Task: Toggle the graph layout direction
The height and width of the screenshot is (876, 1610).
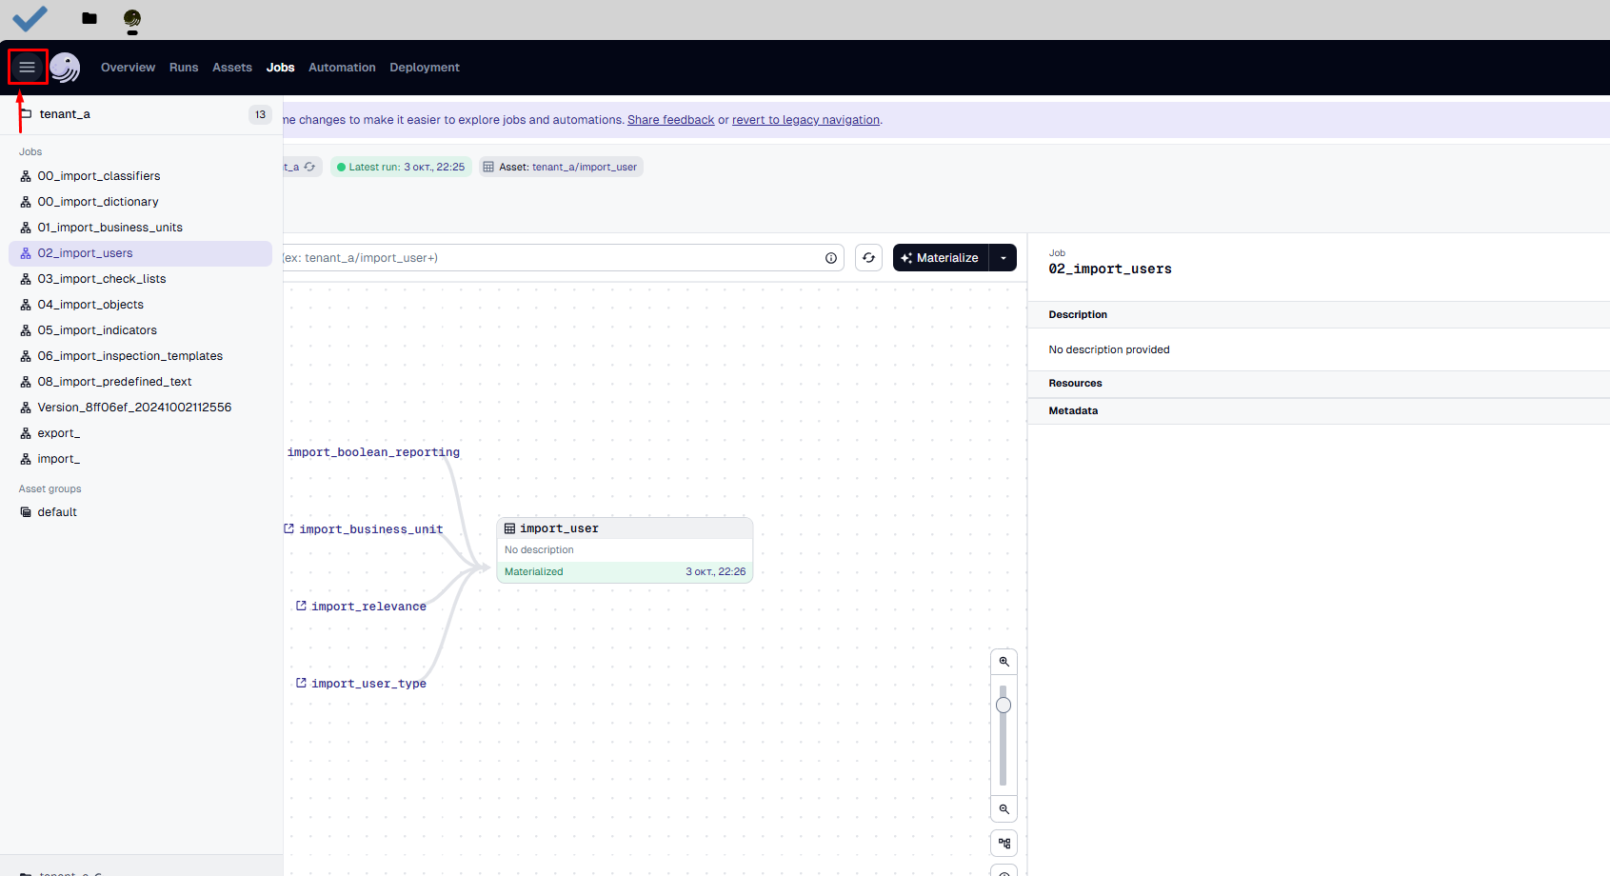Action: 1004,844
